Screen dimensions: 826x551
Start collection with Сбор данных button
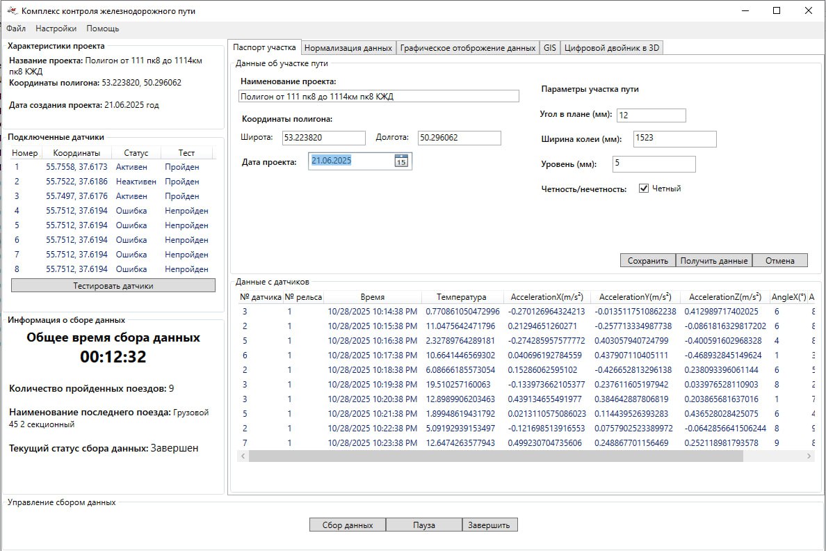[x=348, y=525]
